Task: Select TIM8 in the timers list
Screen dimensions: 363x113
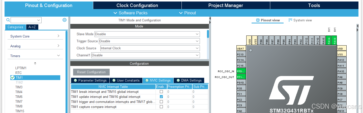Action: pos(19,106)
